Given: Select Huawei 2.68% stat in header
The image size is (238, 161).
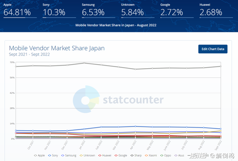Looking at the screenshot, I should [x=216, y=10].
